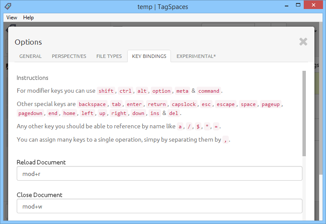Click the 'capslock' key code label
326x224 pixels.
(184, 104)
